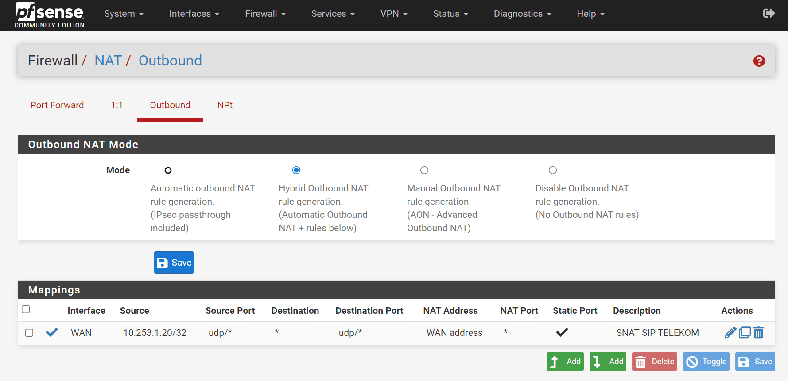Open the Status dropdown menu
The height and width of the screenshot is (381, 788).
451,14
